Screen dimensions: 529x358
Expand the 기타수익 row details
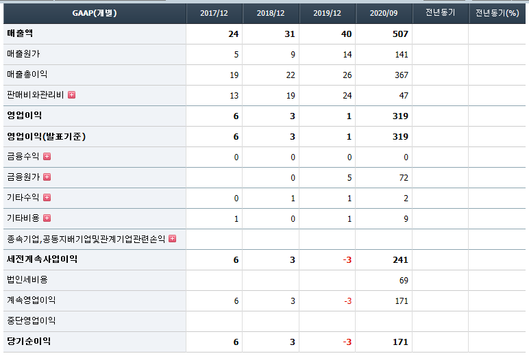47,198
